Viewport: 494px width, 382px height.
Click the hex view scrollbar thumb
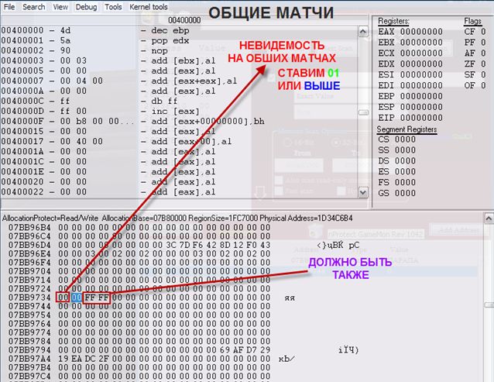click(x=489, y=305)
